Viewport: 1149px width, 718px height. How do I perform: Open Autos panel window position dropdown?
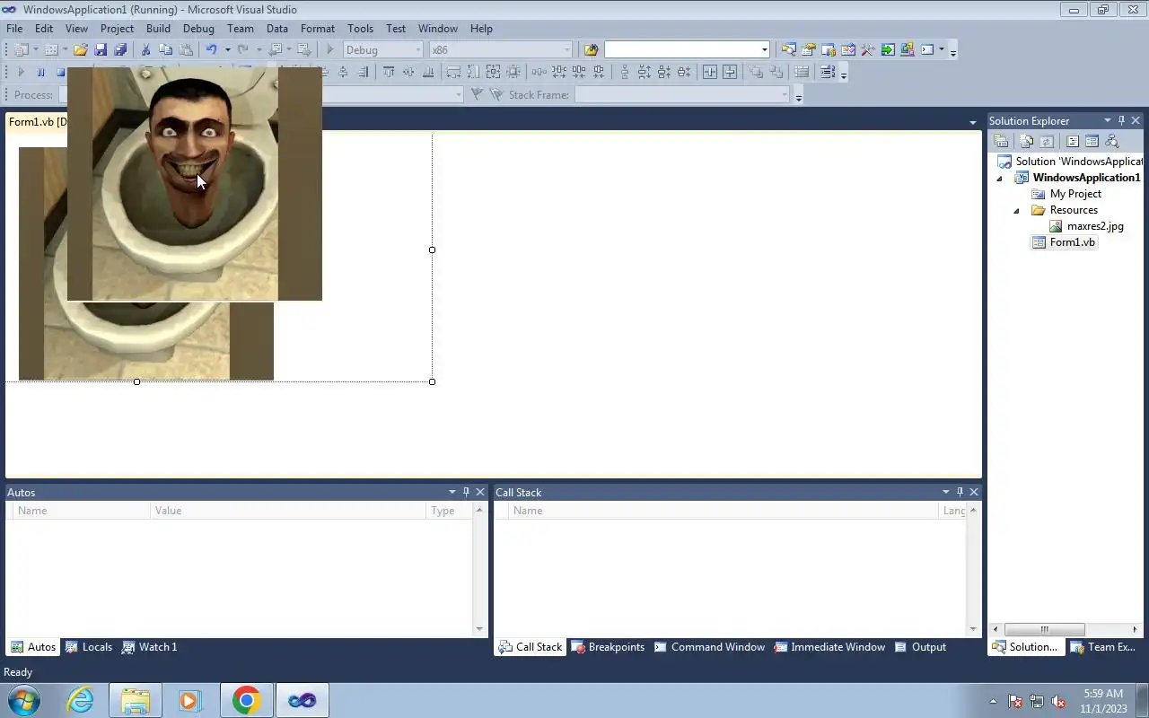pyautogui.click(x=452, y=492)
